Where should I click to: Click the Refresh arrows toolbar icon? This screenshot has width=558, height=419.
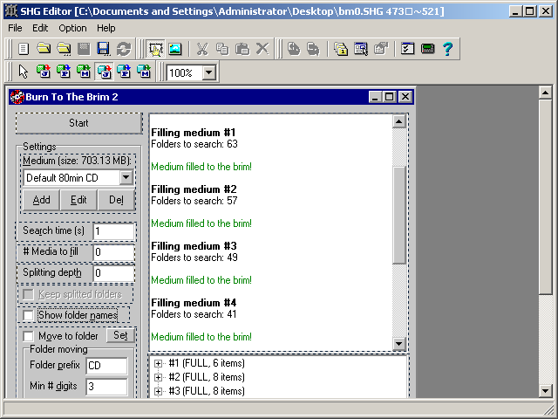pos(123,49)
